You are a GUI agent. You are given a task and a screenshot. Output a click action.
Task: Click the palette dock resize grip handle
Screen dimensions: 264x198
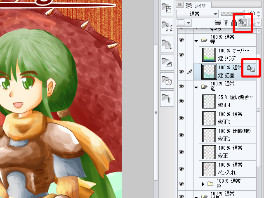point(156,113)
